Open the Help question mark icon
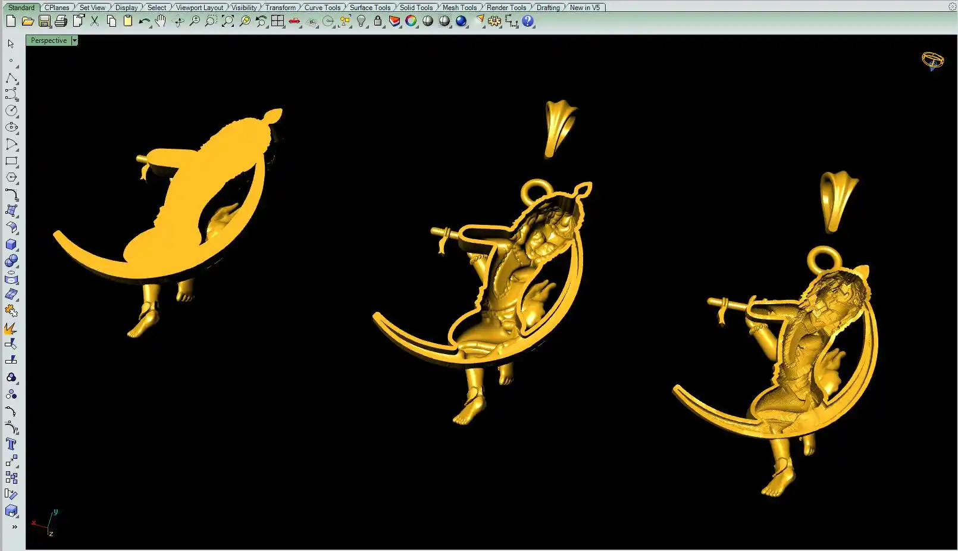Screen dimensions: 958x551 (x=528, y=21)
